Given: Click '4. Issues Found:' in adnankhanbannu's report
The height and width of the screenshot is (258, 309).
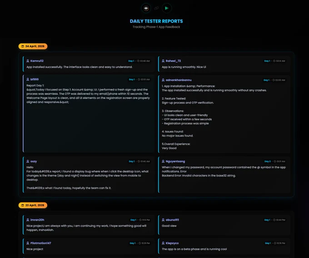Looking at the screenshot, I should [173, 132].
